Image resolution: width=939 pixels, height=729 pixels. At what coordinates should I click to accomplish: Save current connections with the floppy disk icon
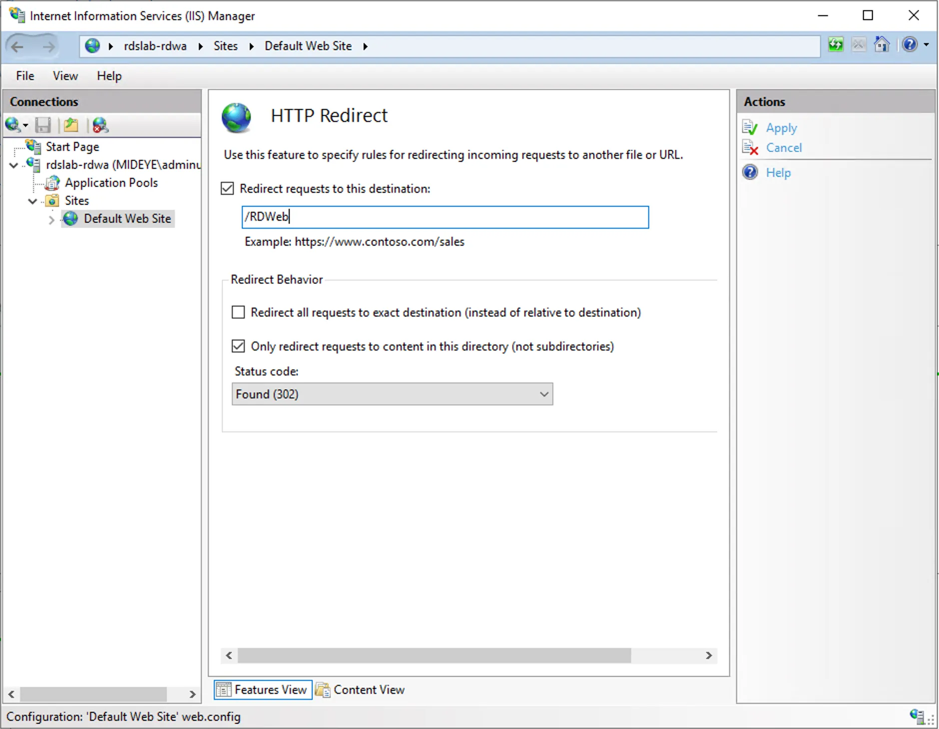pyautogui.click(x=43, y=125)
